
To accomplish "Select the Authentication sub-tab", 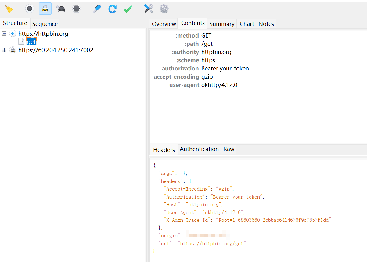I will point(199,149).
